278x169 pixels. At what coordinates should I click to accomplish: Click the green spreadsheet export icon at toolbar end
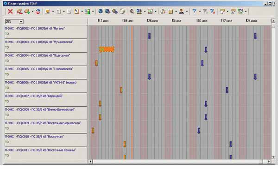240,12
